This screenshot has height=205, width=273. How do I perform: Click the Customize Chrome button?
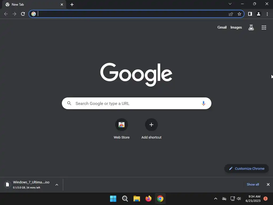click(x=247, y=169)
